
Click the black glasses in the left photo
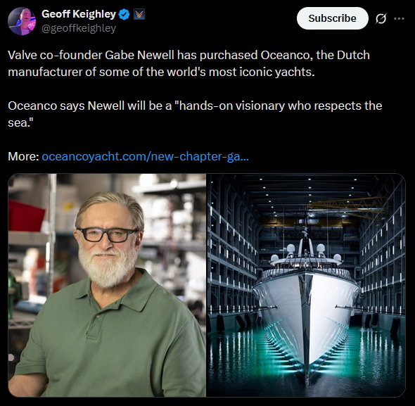108,234
